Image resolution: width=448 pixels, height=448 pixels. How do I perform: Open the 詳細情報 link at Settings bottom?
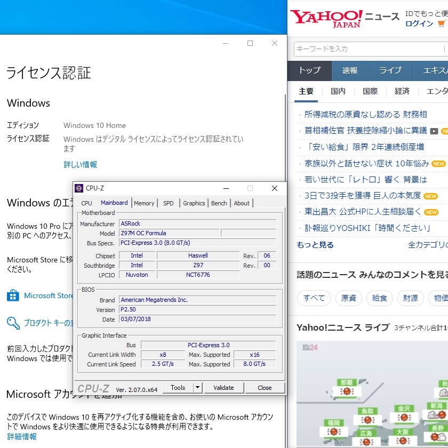pyautogui.click(x=22, y=437)
